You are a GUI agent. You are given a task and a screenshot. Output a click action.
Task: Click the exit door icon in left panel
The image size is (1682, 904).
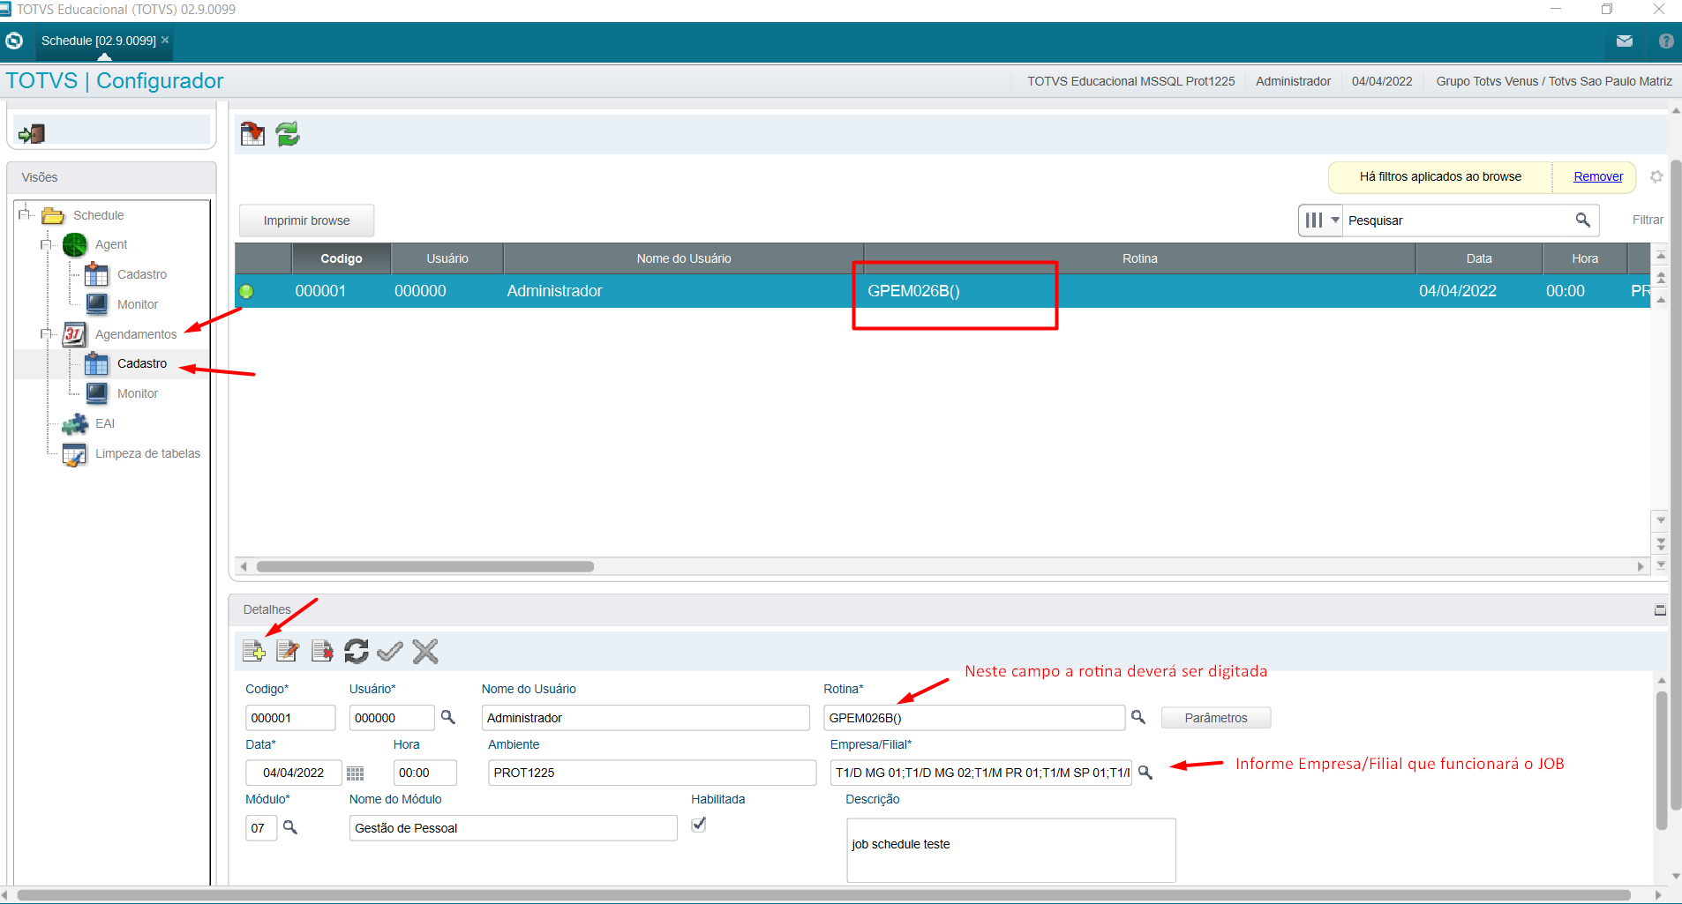32,134
